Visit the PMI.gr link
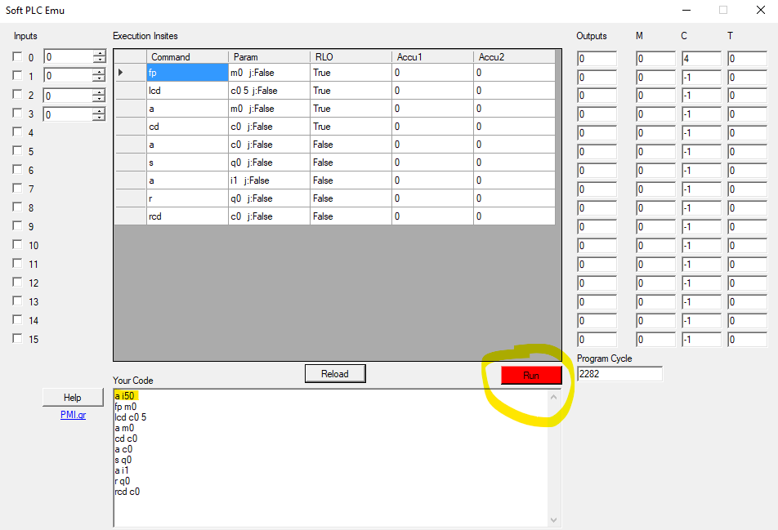This screenshot has height=530, width=778. pos(73,415)
